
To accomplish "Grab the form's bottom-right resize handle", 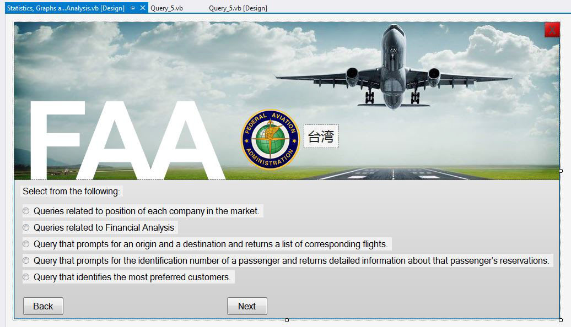I will (x=561, y=320).
